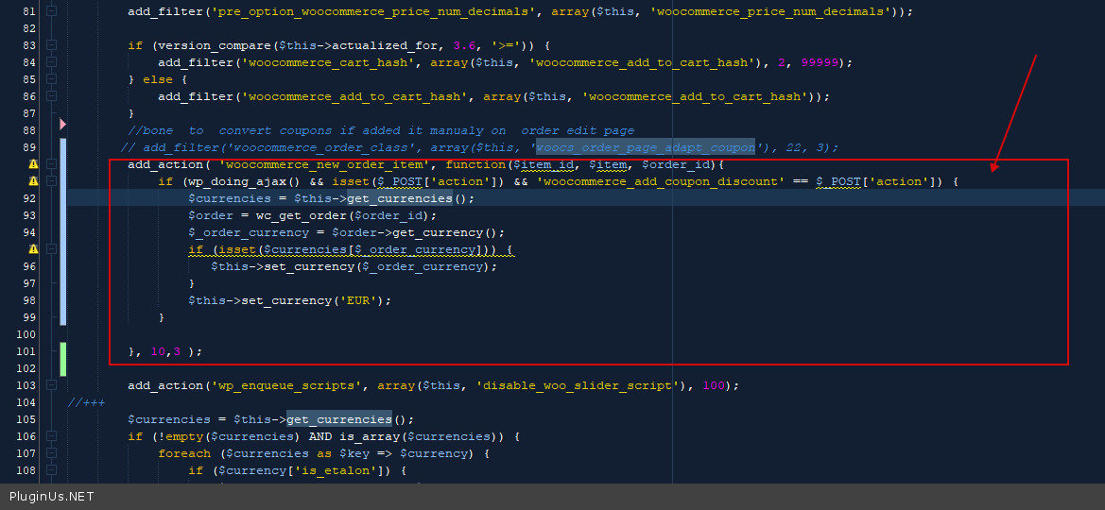Collapse the add_action function fold on the woocommerce_new_order_item line
The height and width of the screenshot is (510, 1105).
pos(52,164)
